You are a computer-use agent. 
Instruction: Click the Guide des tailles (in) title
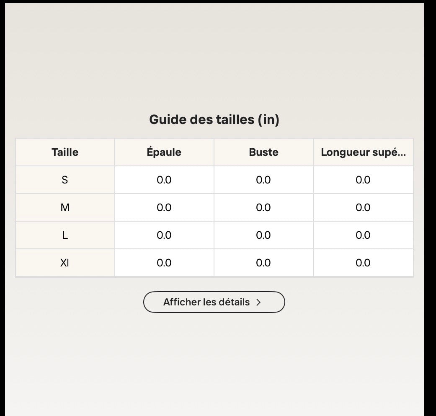(x=214, y=119)
